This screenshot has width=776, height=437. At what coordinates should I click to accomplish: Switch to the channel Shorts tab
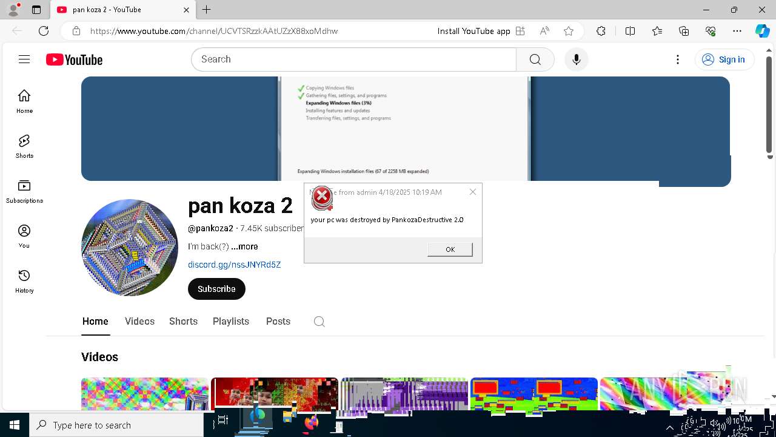[x=183, y=321]
